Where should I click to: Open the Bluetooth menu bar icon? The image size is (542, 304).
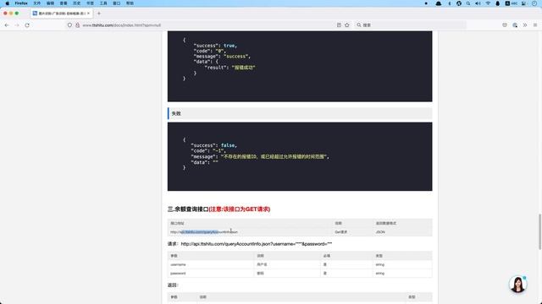[x=450, y=3]
